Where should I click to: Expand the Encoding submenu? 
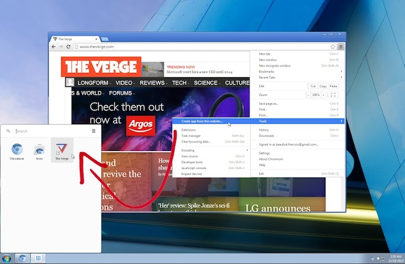(x=211, y=150)
